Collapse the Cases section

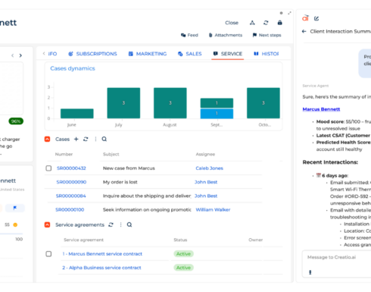(47, 139)
